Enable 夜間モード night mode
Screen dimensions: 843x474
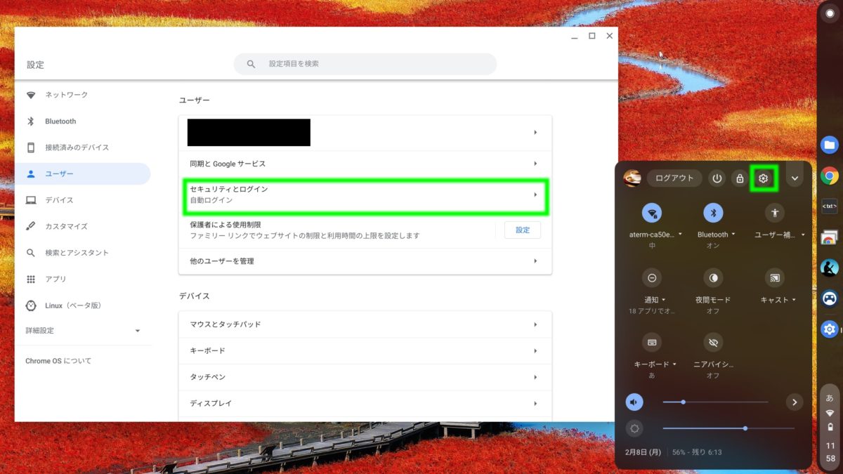tap(713, 279)
